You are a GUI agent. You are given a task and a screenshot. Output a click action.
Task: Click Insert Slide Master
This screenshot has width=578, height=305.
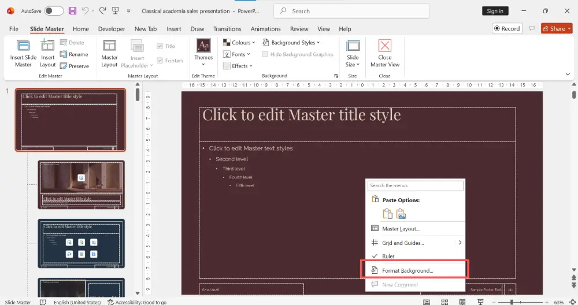pos(23,53)
